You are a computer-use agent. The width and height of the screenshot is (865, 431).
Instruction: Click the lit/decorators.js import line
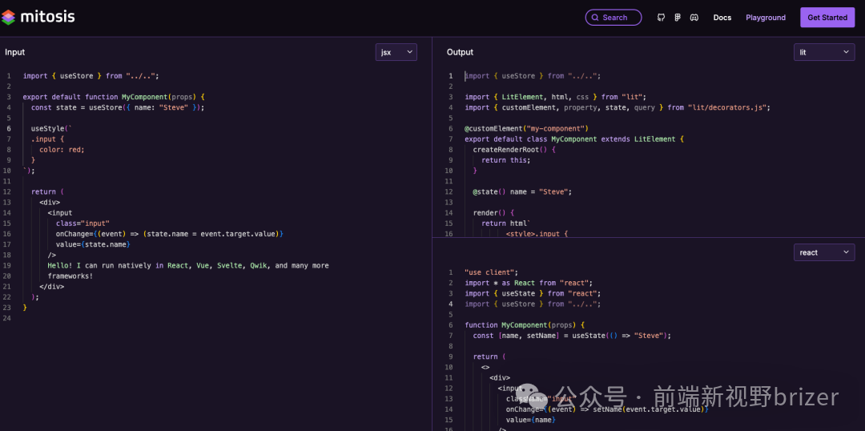(618, 107)
